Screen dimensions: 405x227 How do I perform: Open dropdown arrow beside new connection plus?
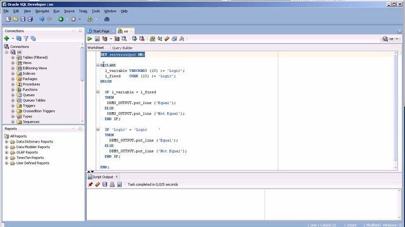click(x=13, y=38)
